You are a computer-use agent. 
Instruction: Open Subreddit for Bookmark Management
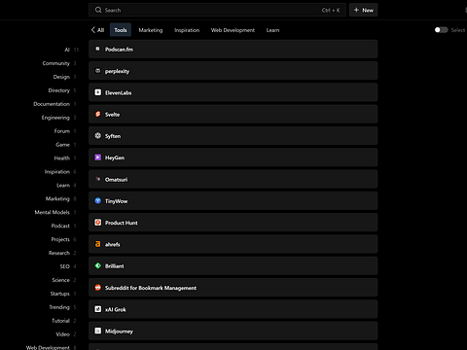233,288
